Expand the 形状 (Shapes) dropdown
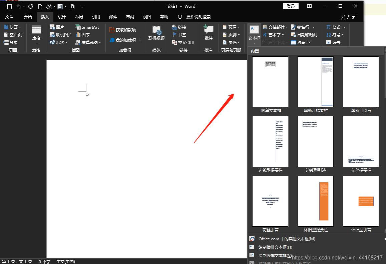This screenshot has height=264, width=386. [x=59, y=42]
